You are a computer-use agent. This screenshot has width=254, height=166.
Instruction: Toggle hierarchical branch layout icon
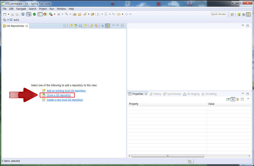point(103,26)
